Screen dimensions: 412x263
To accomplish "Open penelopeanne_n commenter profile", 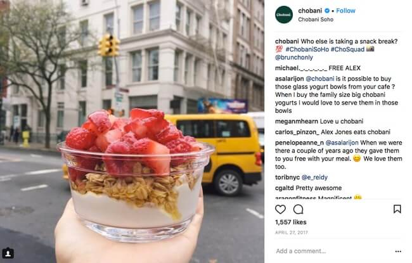I will (x=299, y=143).
